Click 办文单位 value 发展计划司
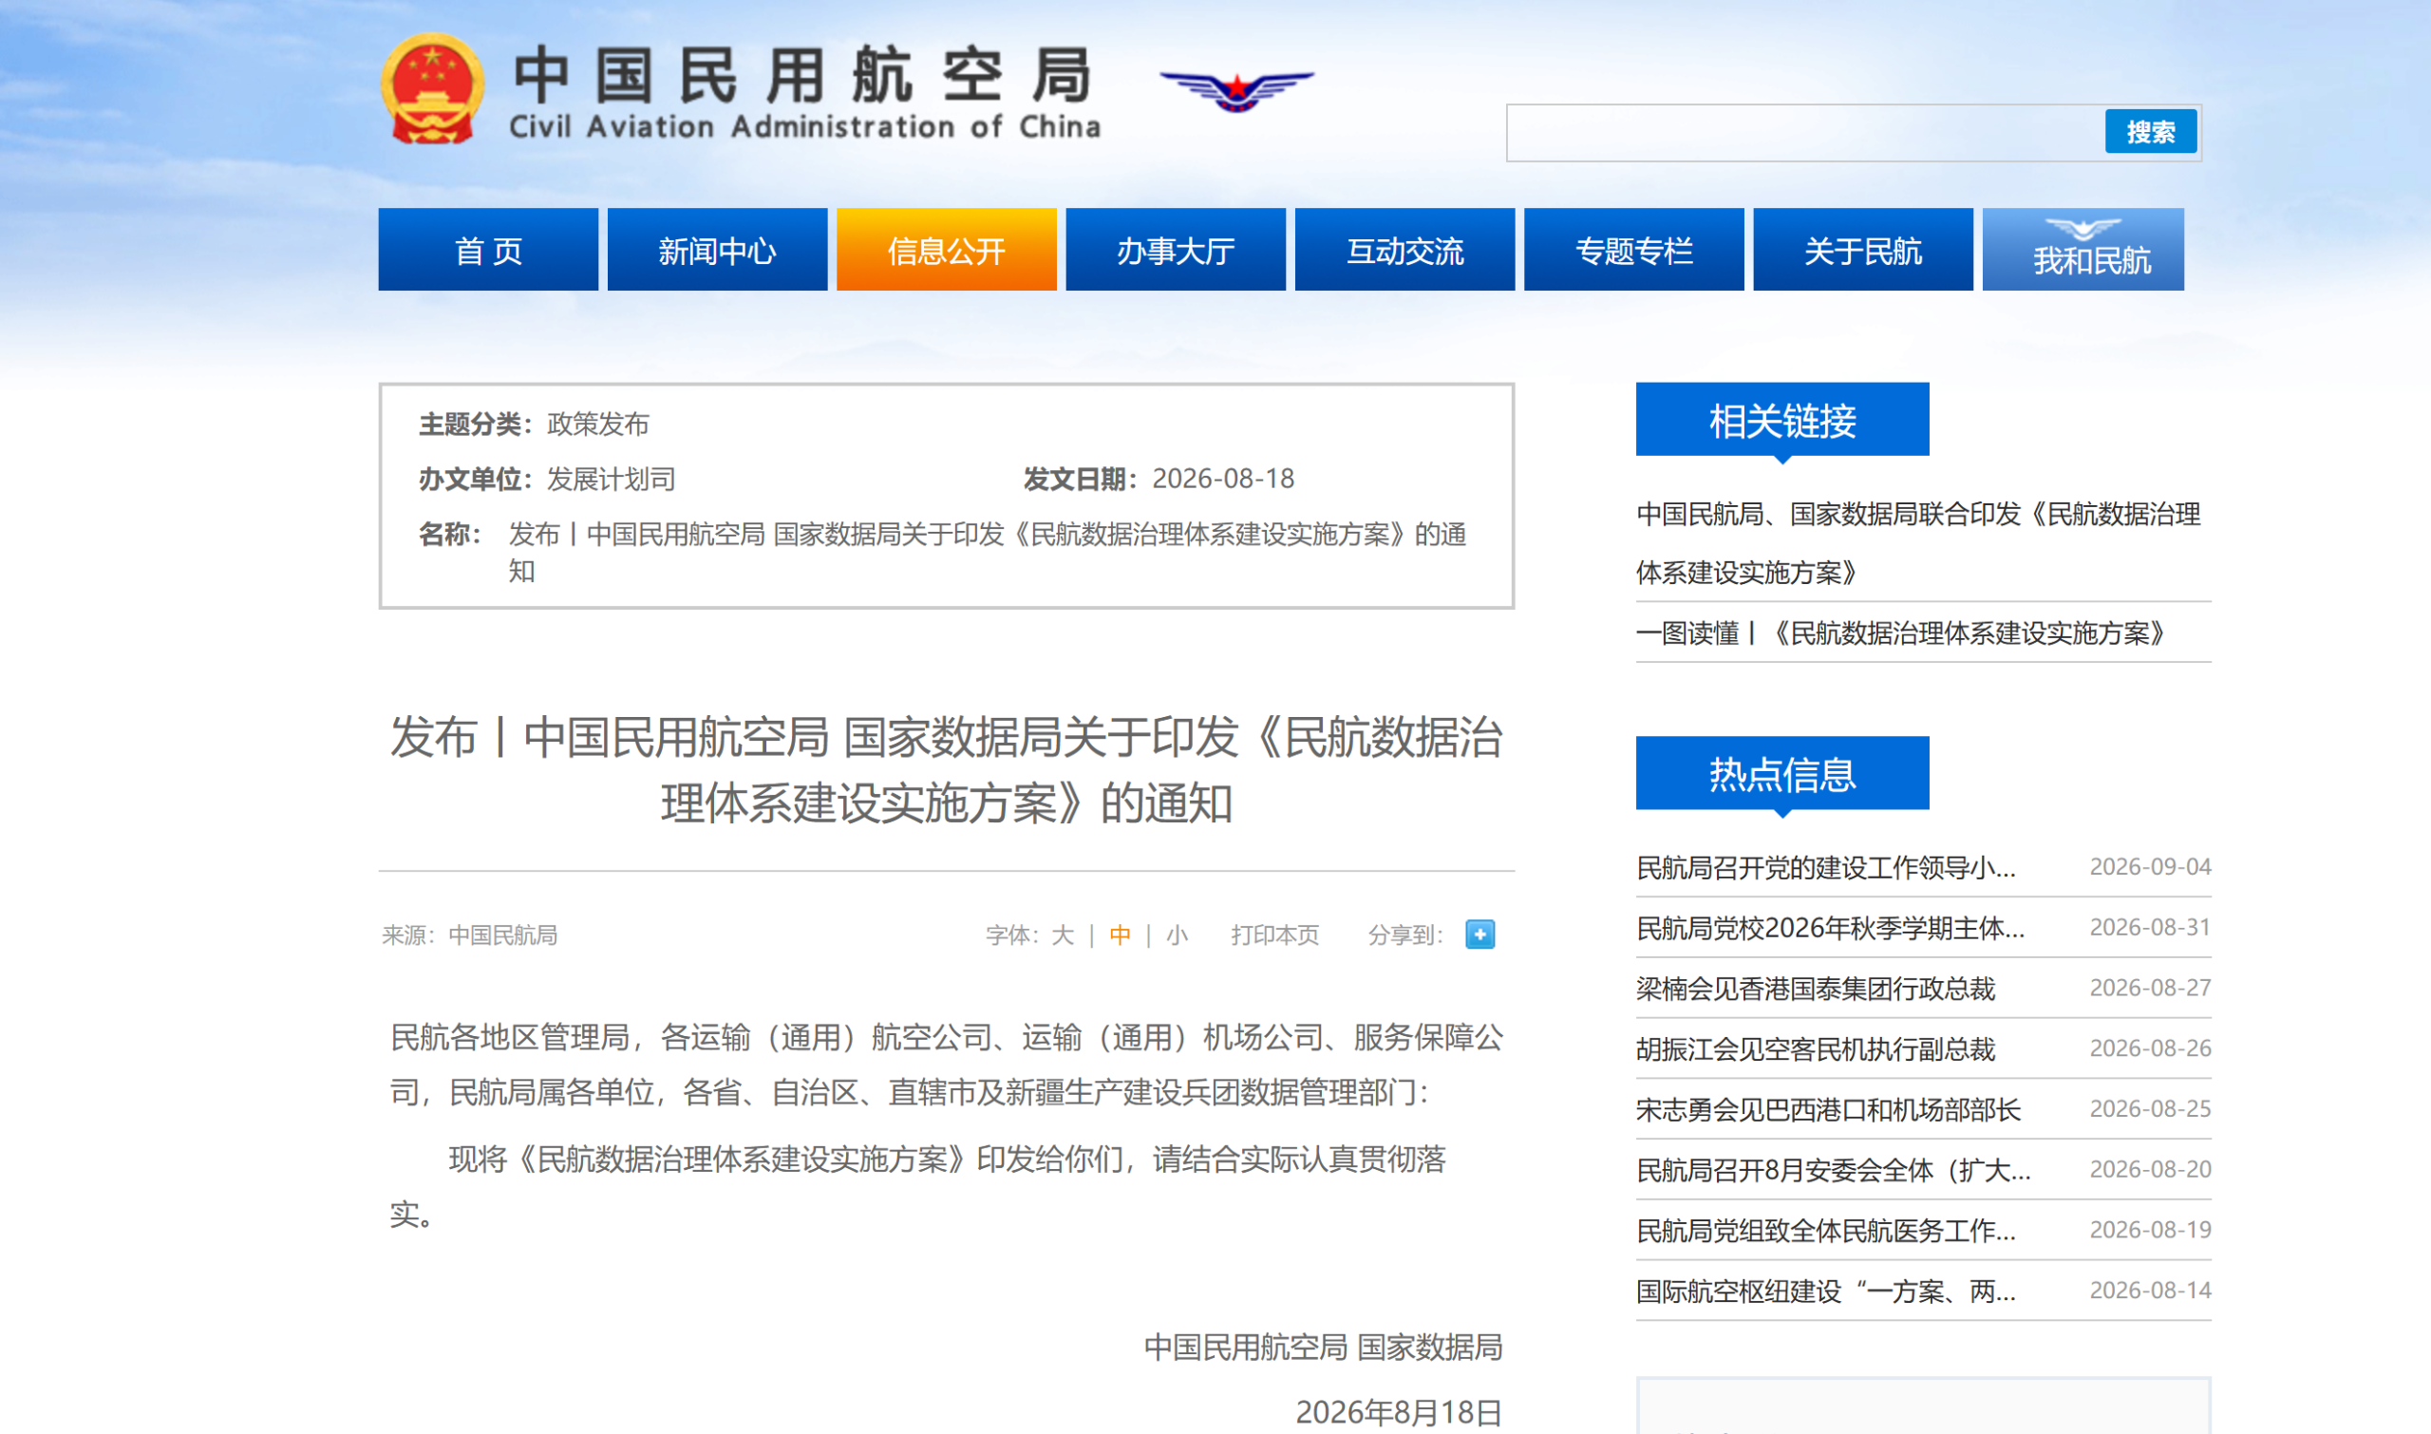The width and height of the screenshot is (2431, 1434). tap(611, 479)
